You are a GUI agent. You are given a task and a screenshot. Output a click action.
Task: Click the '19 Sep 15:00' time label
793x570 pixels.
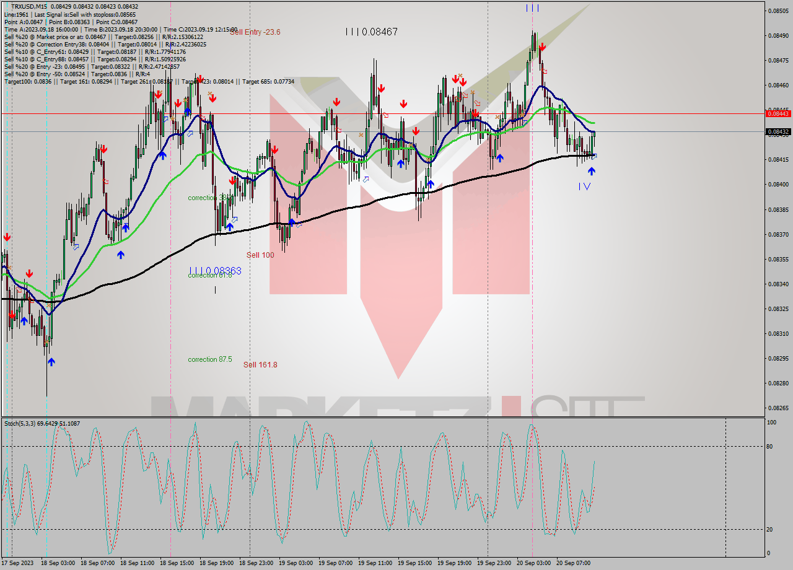414,563
